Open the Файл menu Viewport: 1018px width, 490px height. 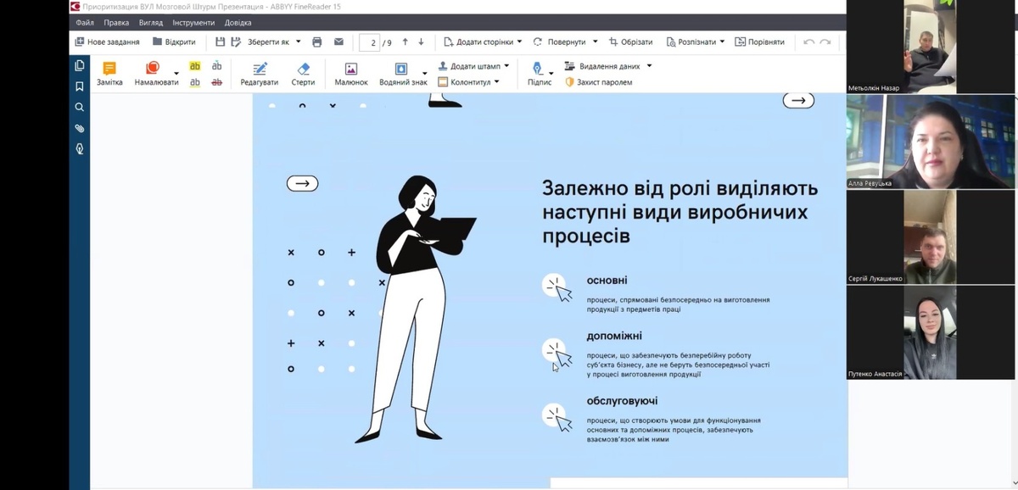(85, 23)
